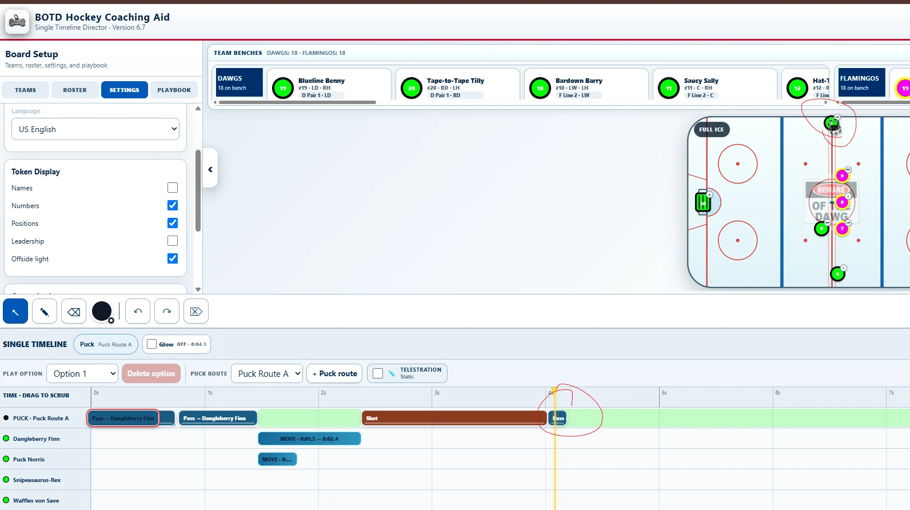Select the arrow pointer tool

[x=15, y=312]
